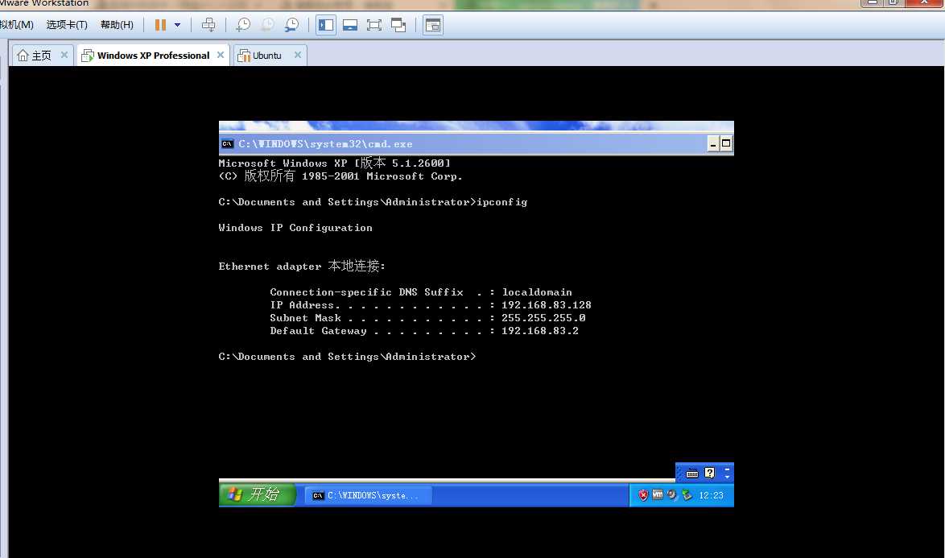
Task: Maximize the cmd.exe window
Action: [x=726, y=143]
